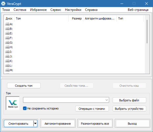Select drive icon I: in list

pos(7,52)
